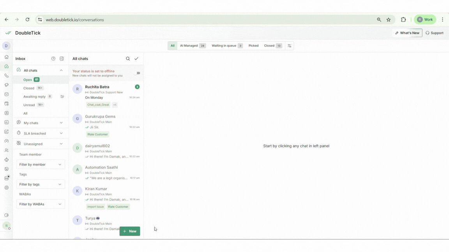Collapse the Inbox panel with sidebar icon
449x252 pixels.
click(62, 59)
